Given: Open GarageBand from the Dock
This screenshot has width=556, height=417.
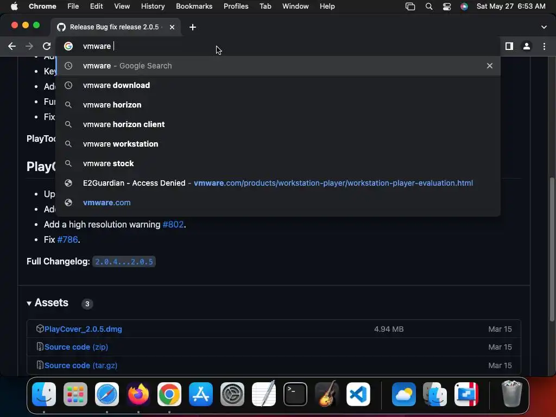Looking at the screenshot, I should click(326, 394).
